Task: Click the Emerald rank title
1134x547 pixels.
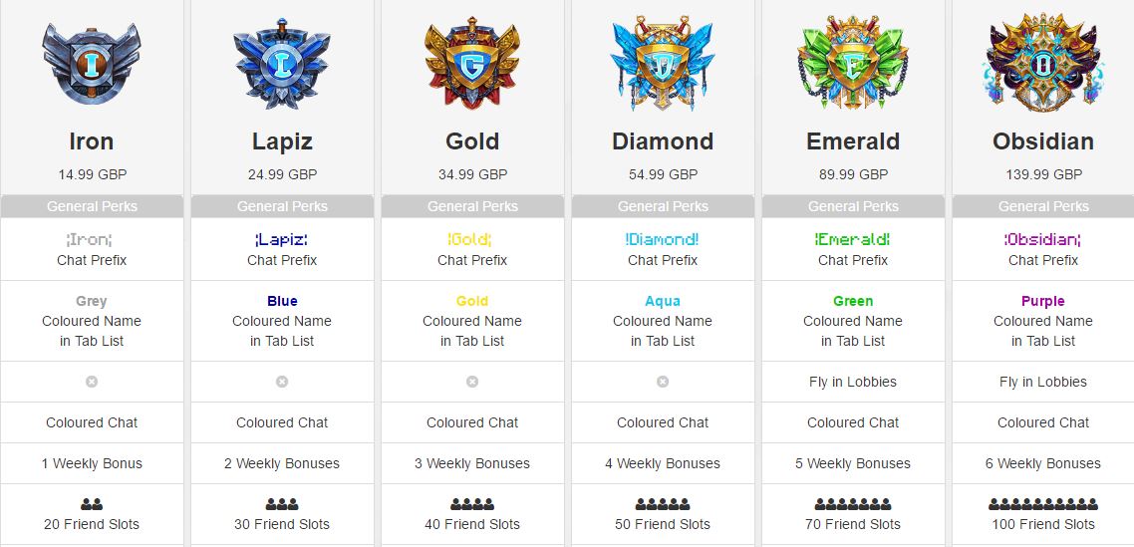Action: point(853,141)
